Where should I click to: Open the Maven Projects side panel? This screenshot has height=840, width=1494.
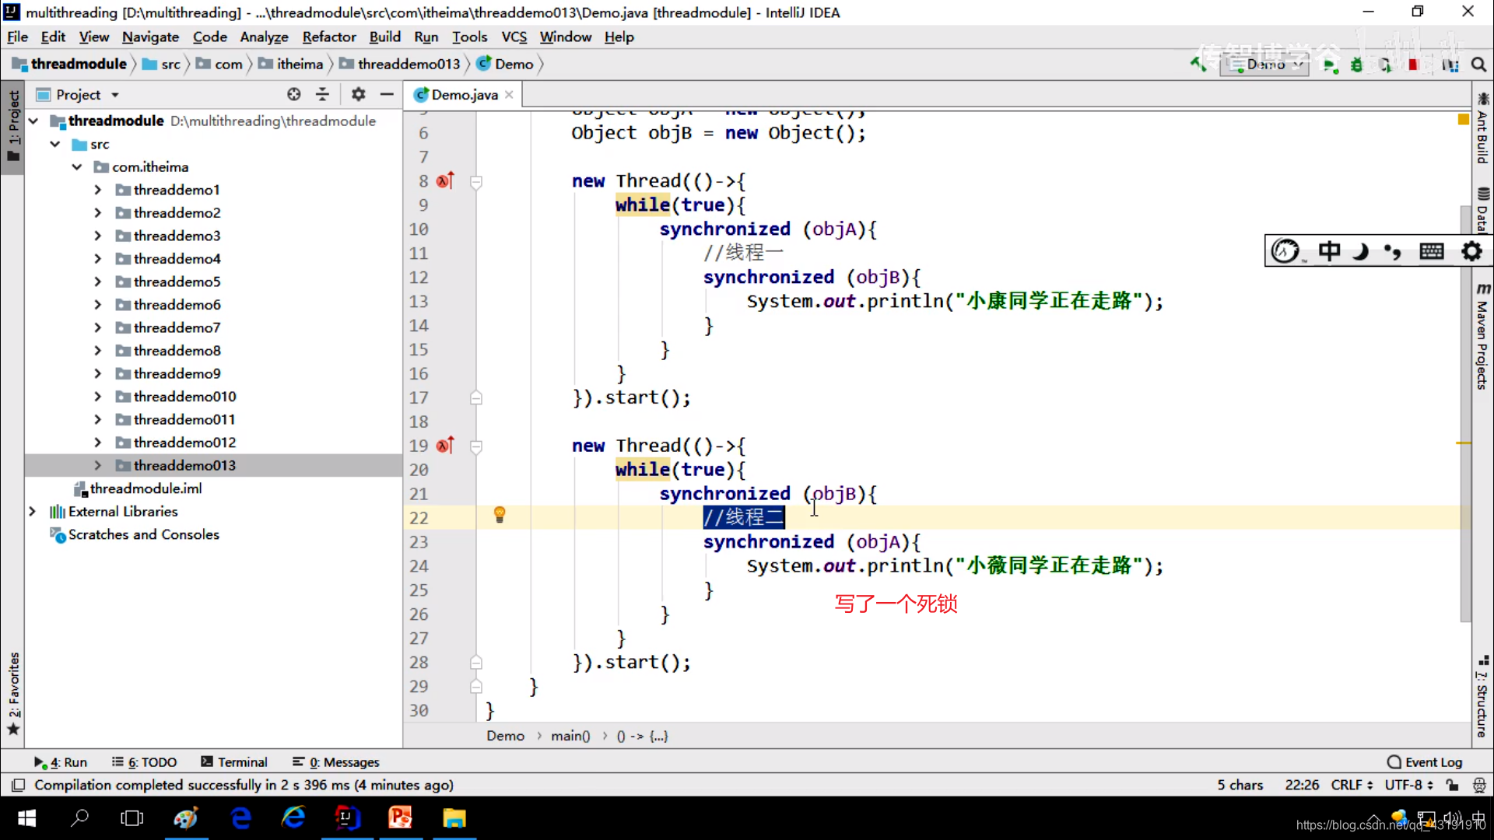coord(1485,336)
